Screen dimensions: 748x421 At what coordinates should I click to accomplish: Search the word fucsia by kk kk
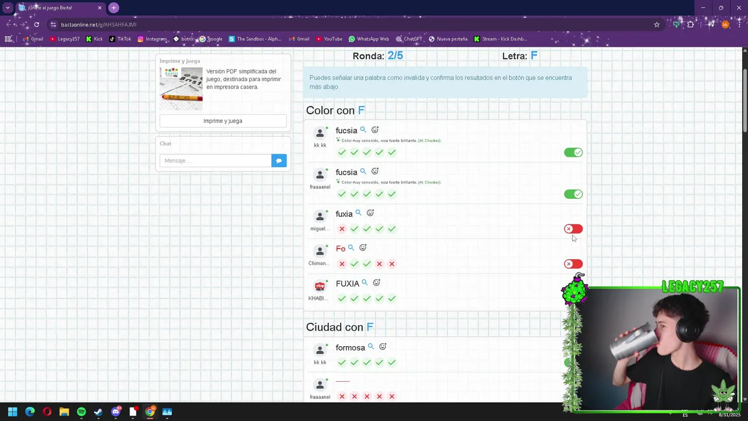coord(363,130)
